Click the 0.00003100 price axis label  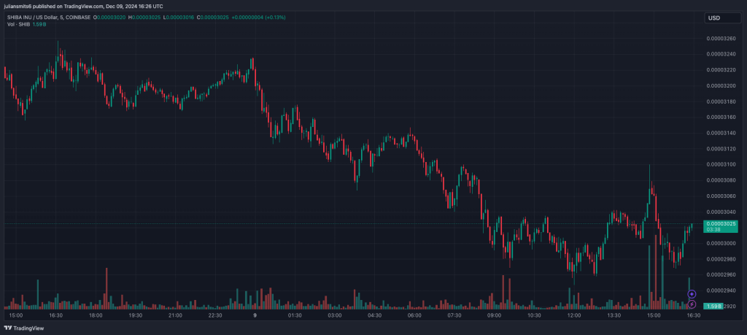point(721,164)
